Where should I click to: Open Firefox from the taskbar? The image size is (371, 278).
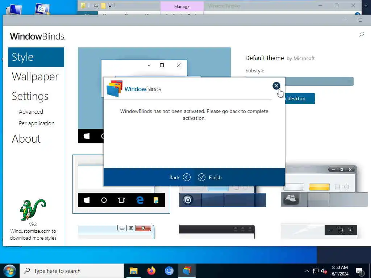point(151,271)
